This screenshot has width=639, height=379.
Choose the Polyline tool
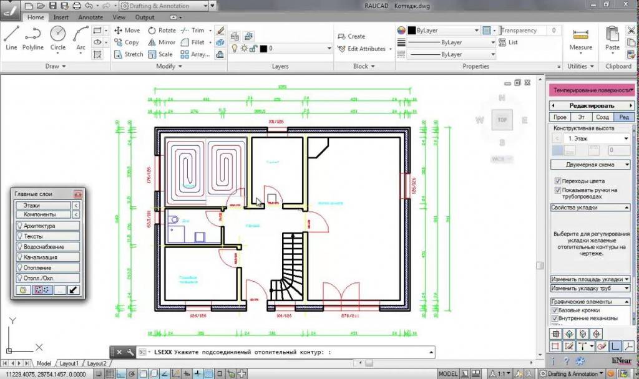(x=33, y=37)
